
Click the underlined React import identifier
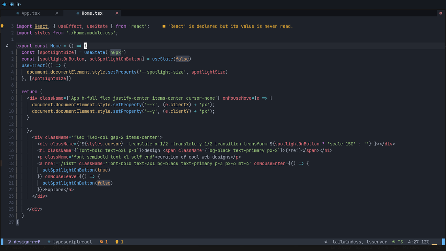click(41, 26)
